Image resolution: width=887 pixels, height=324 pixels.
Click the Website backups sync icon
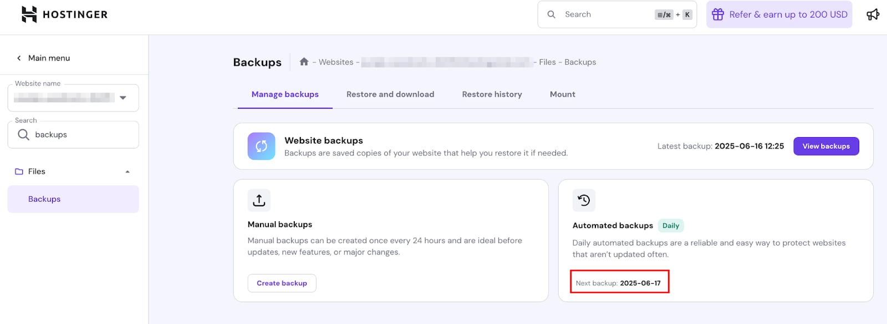point(261,146)
